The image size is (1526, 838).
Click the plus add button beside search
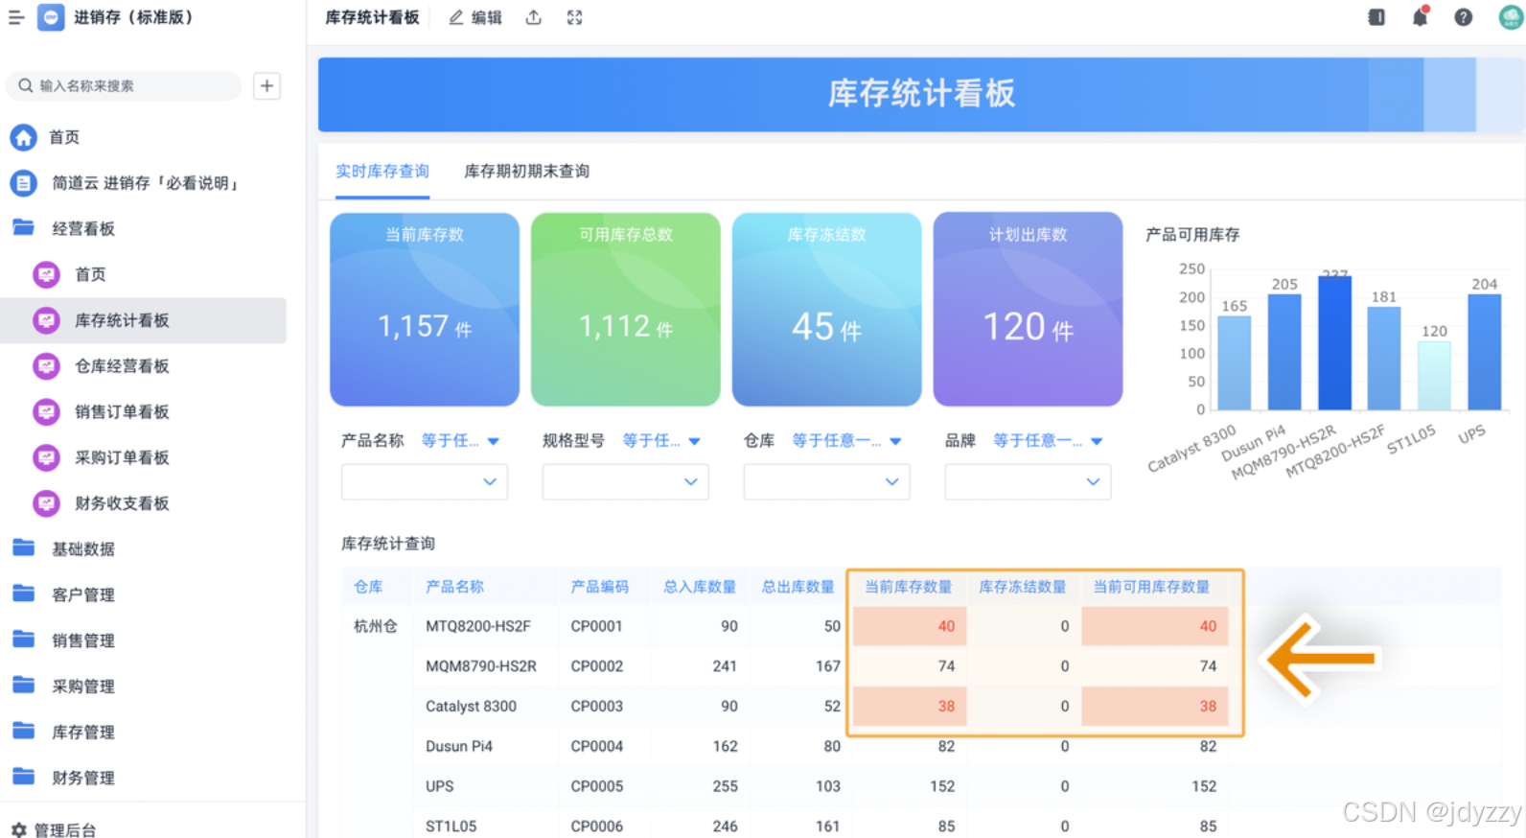267,85
